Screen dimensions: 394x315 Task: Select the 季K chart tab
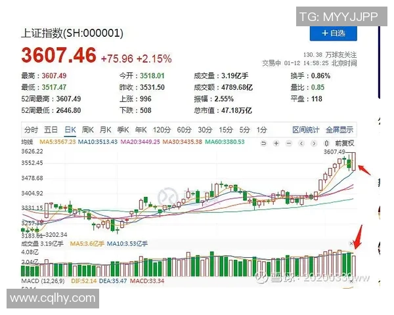(123, 130)
